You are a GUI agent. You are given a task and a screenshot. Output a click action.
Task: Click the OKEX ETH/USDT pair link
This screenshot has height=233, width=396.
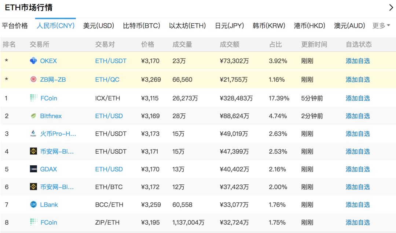[111, 61]
